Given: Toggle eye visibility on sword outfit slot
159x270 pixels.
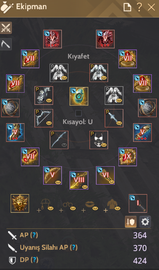Looking at the screenshot, I should (x=64, y=145).
